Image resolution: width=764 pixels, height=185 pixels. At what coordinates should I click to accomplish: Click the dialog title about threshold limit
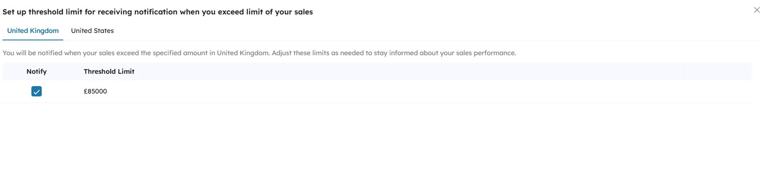[157, 12]
